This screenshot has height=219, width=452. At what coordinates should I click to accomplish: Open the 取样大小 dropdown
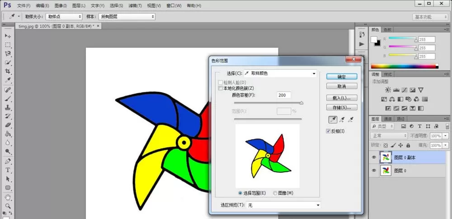(64, 17)
